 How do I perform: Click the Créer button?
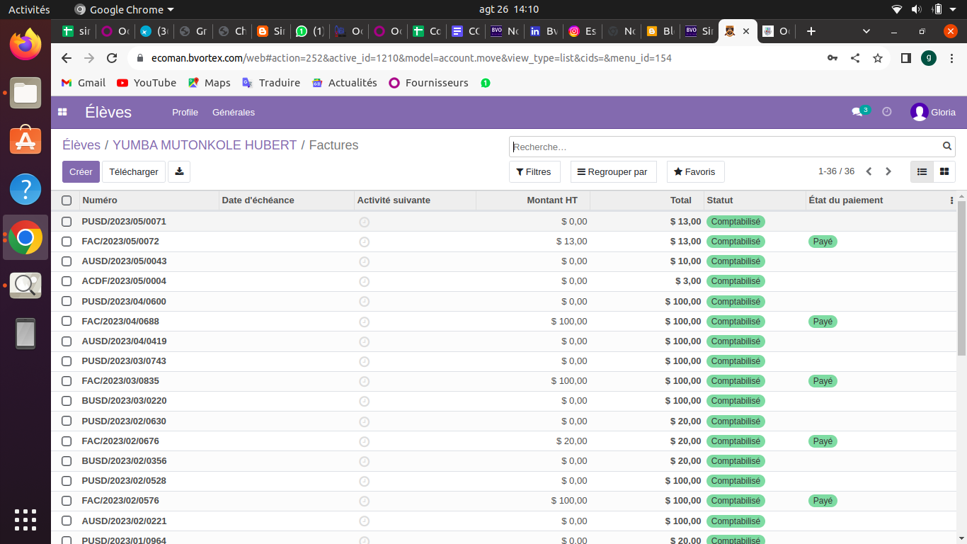(81, 171)
